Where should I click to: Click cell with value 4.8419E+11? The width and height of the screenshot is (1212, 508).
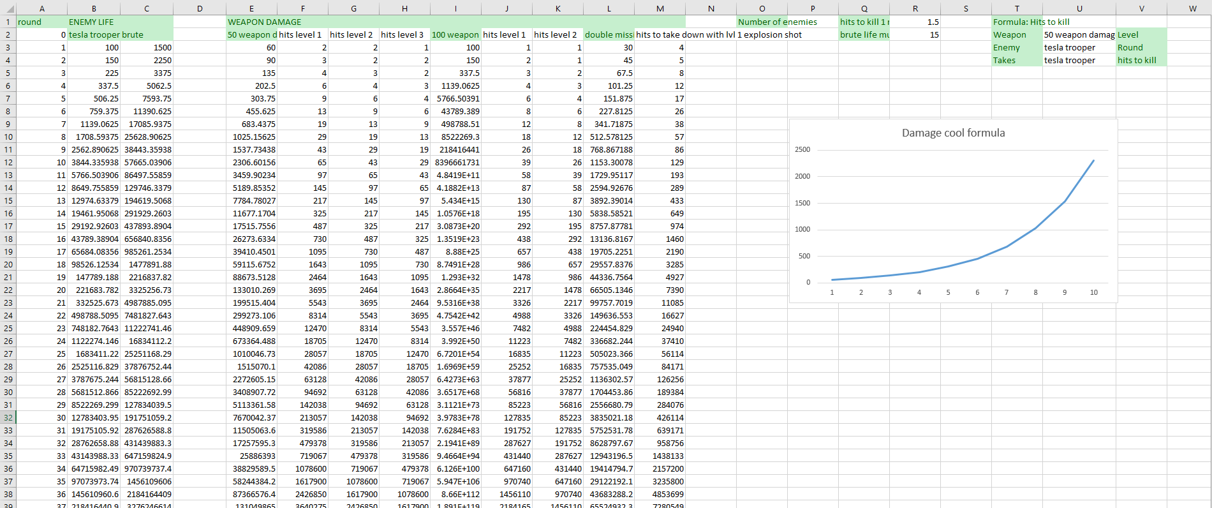[x=455, y=175]
